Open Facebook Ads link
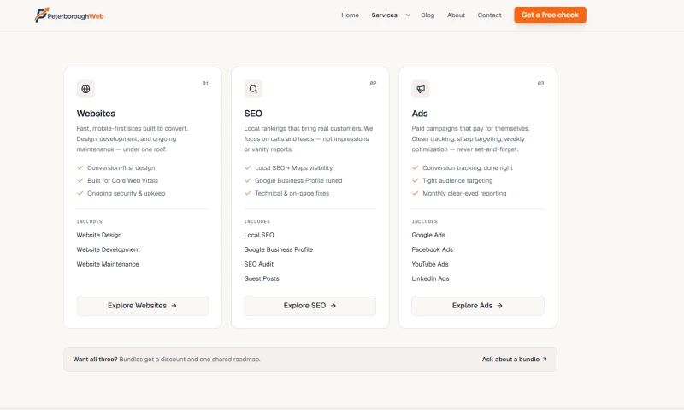684x410 pixels. tap(433, 249)
